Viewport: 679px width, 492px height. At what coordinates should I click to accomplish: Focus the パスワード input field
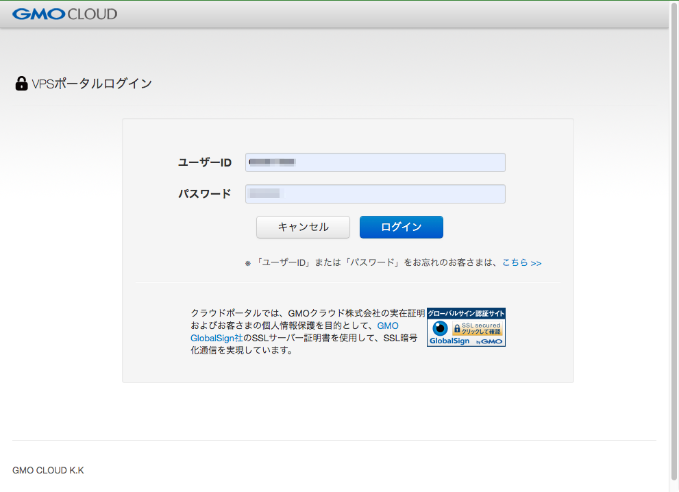[375, 194]
